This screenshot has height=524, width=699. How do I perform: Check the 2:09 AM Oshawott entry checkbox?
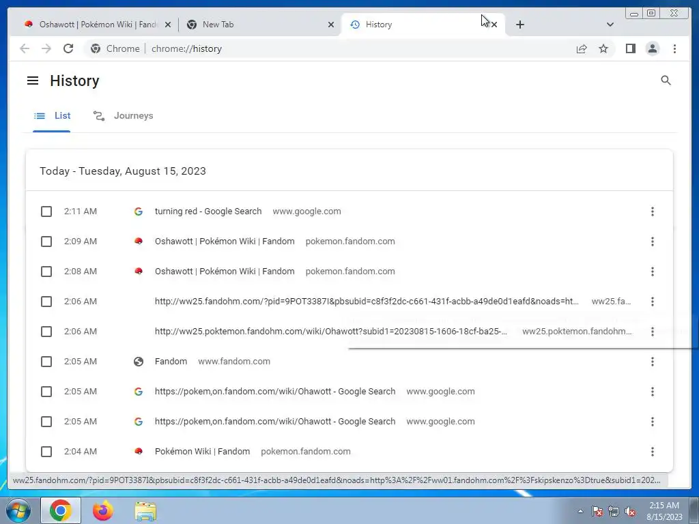click(46, 242)
